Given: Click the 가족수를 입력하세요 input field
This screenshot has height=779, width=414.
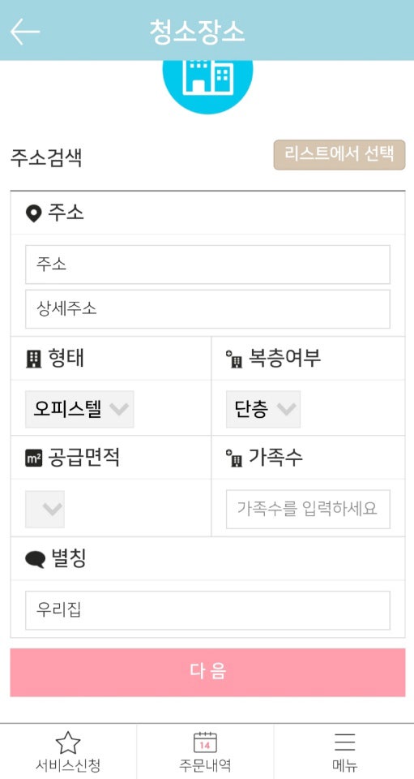Looking at the screenshot, I should tap(308, 510).
